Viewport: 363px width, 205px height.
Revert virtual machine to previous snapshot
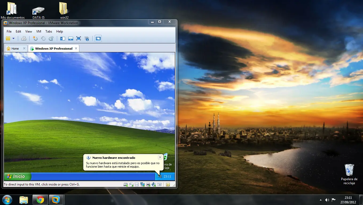(43, 38)
